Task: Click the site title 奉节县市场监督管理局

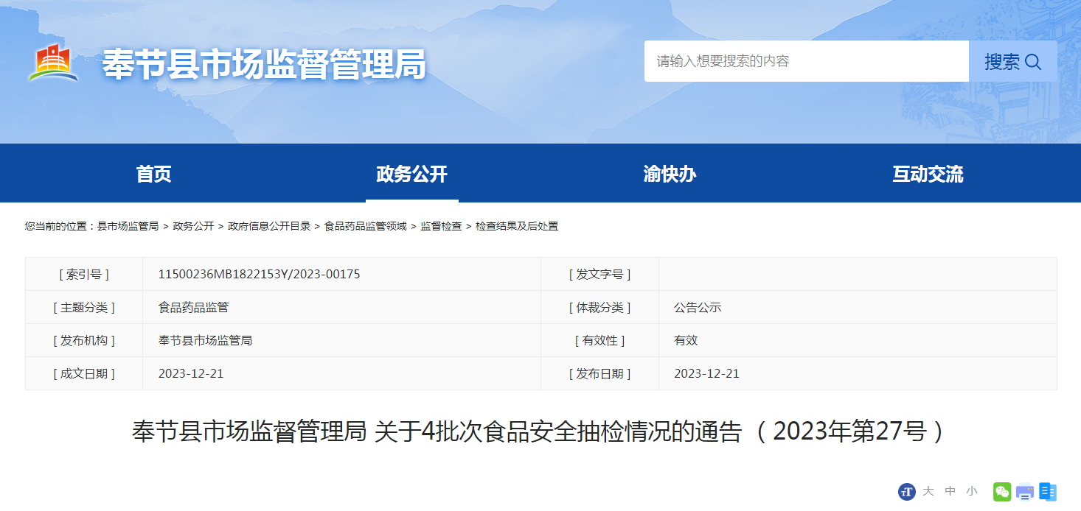Action: 264,64
